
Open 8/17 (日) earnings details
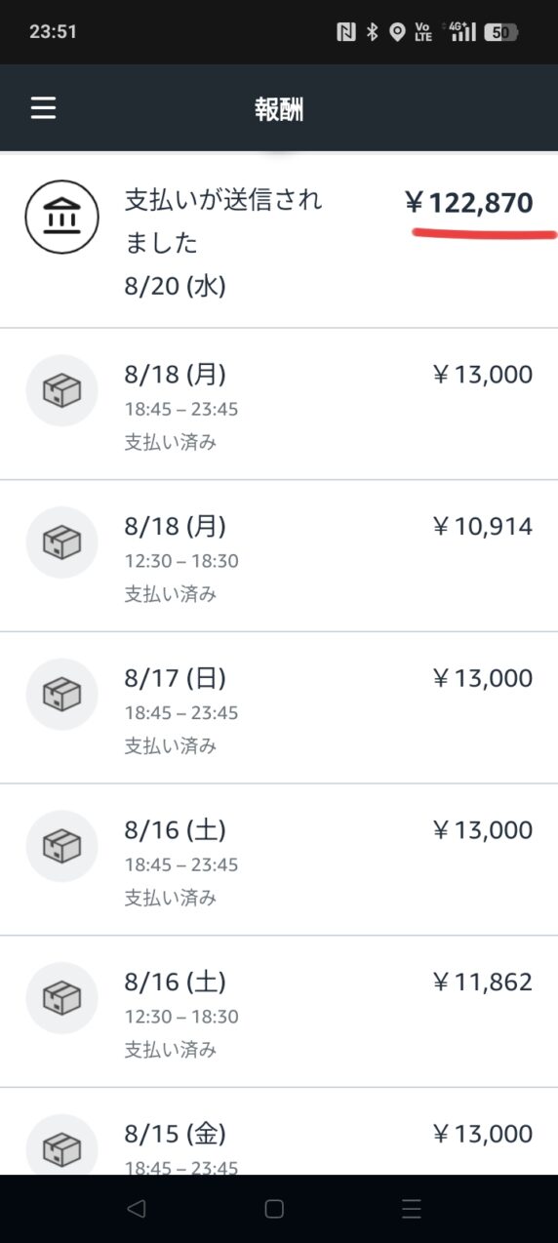[x=279, y=707]
